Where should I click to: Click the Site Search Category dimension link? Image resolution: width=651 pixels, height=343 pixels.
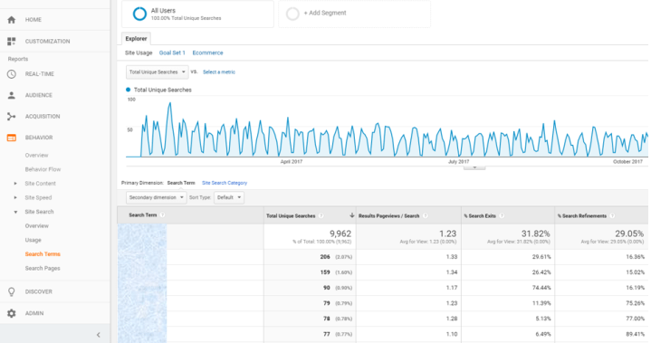point(225,183)
